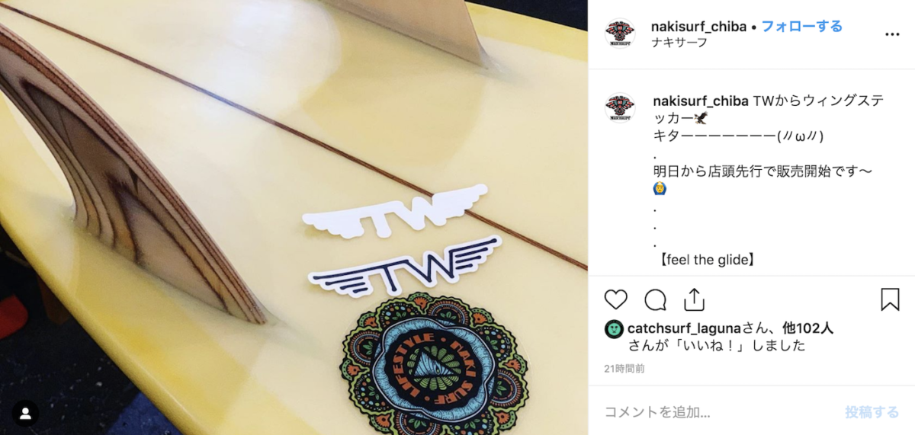Submit the comment with 投稿する button
915x435 pixels.
872,412
